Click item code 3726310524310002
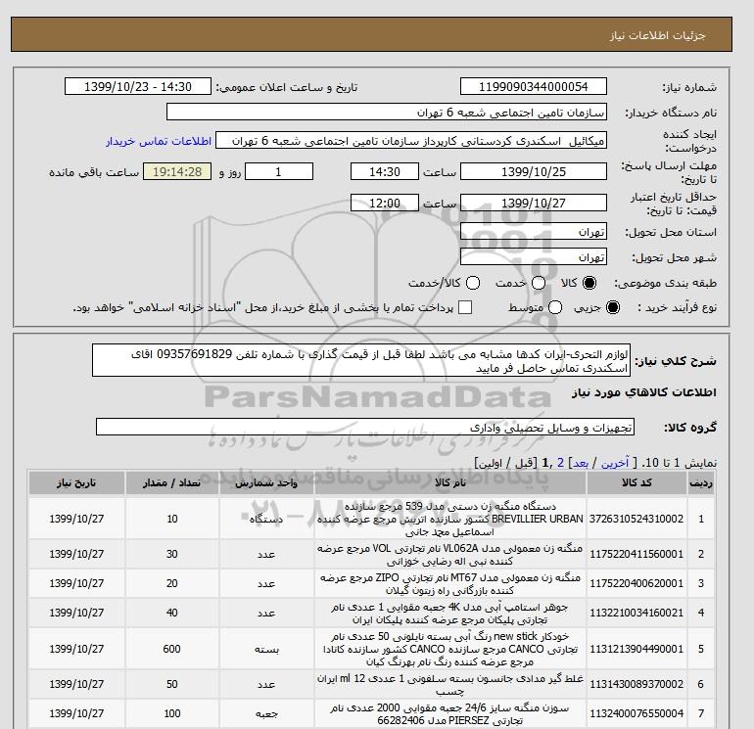 636,519
